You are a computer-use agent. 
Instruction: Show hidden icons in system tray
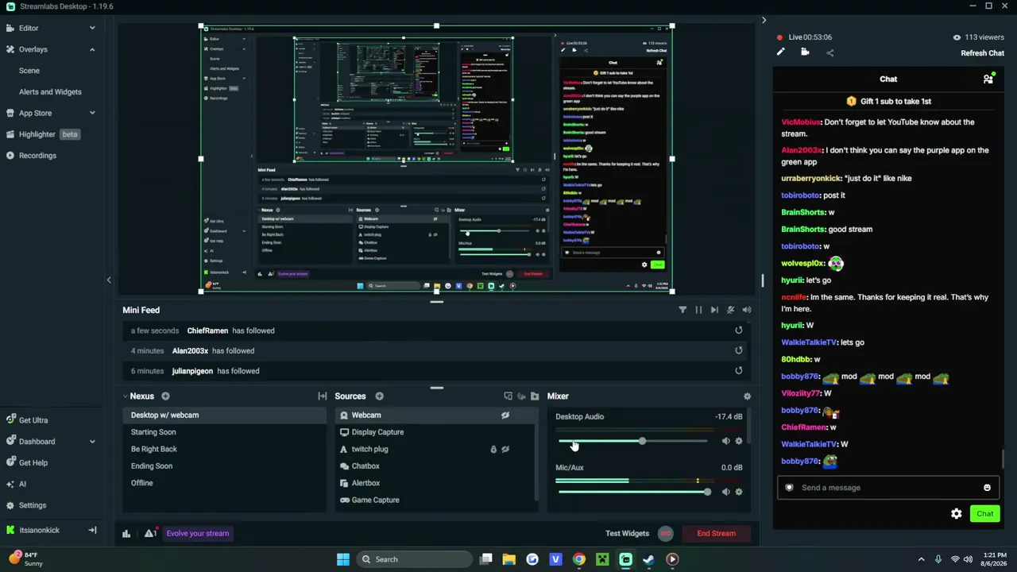[921, 559]
